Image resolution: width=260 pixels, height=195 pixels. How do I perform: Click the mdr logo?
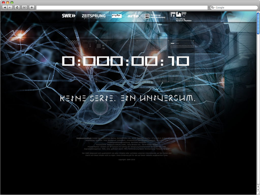point(117,16)
